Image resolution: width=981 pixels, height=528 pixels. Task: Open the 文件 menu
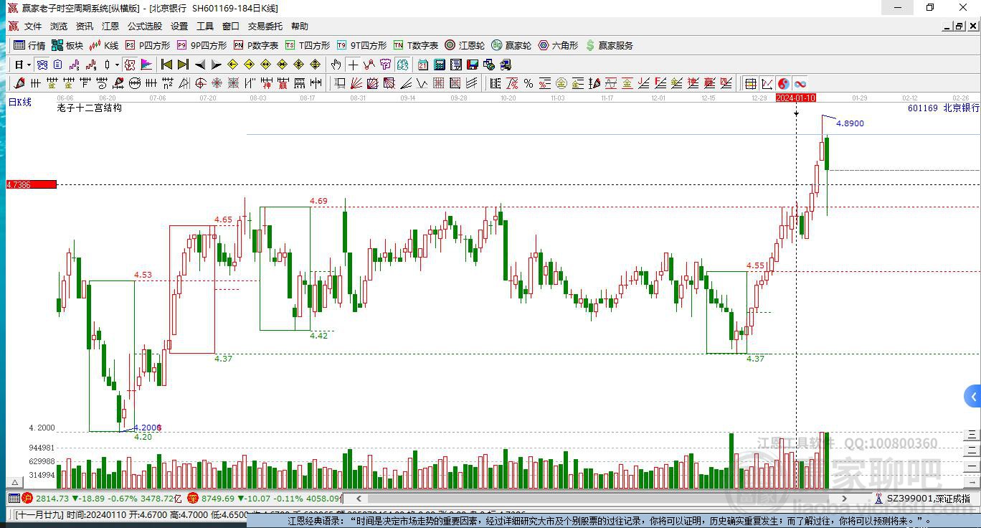point(33,27)
